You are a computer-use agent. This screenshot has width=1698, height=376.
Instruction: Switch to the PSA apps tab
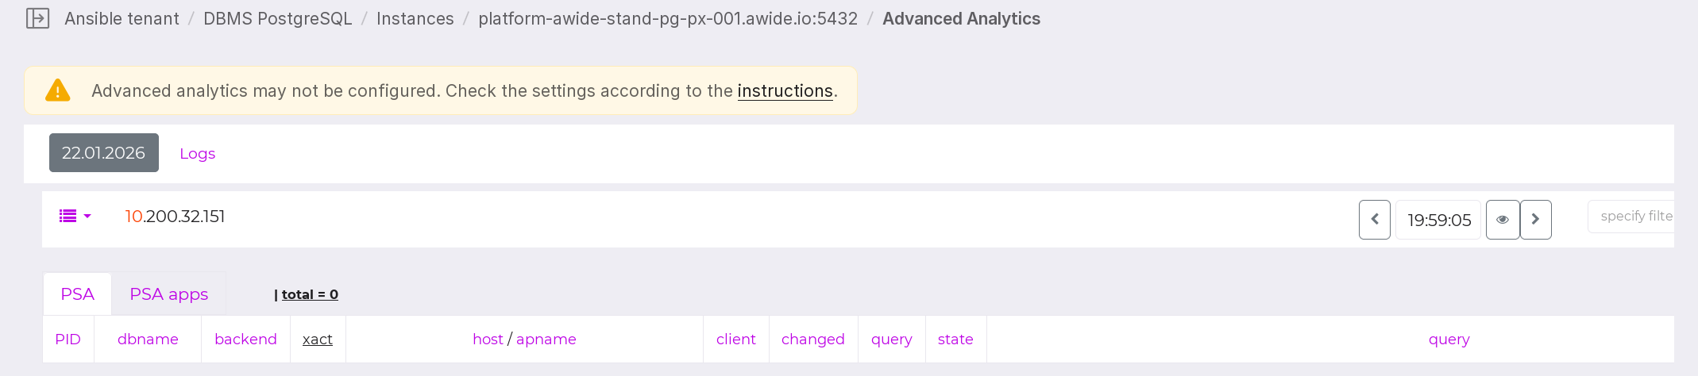tap(168, 294)
